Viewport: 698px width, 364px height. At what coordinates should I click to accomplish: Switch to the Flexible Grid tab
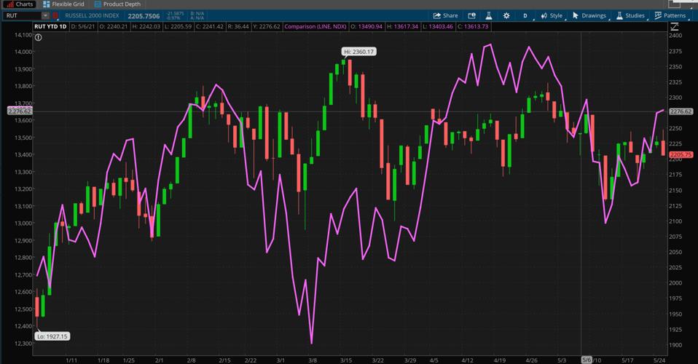63,4
